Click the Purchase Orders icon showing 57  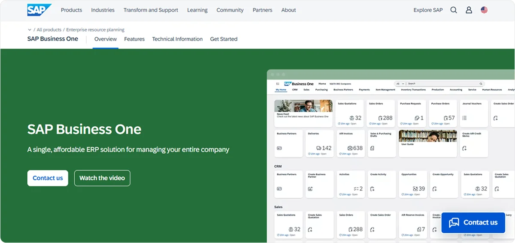coord(445,118)
